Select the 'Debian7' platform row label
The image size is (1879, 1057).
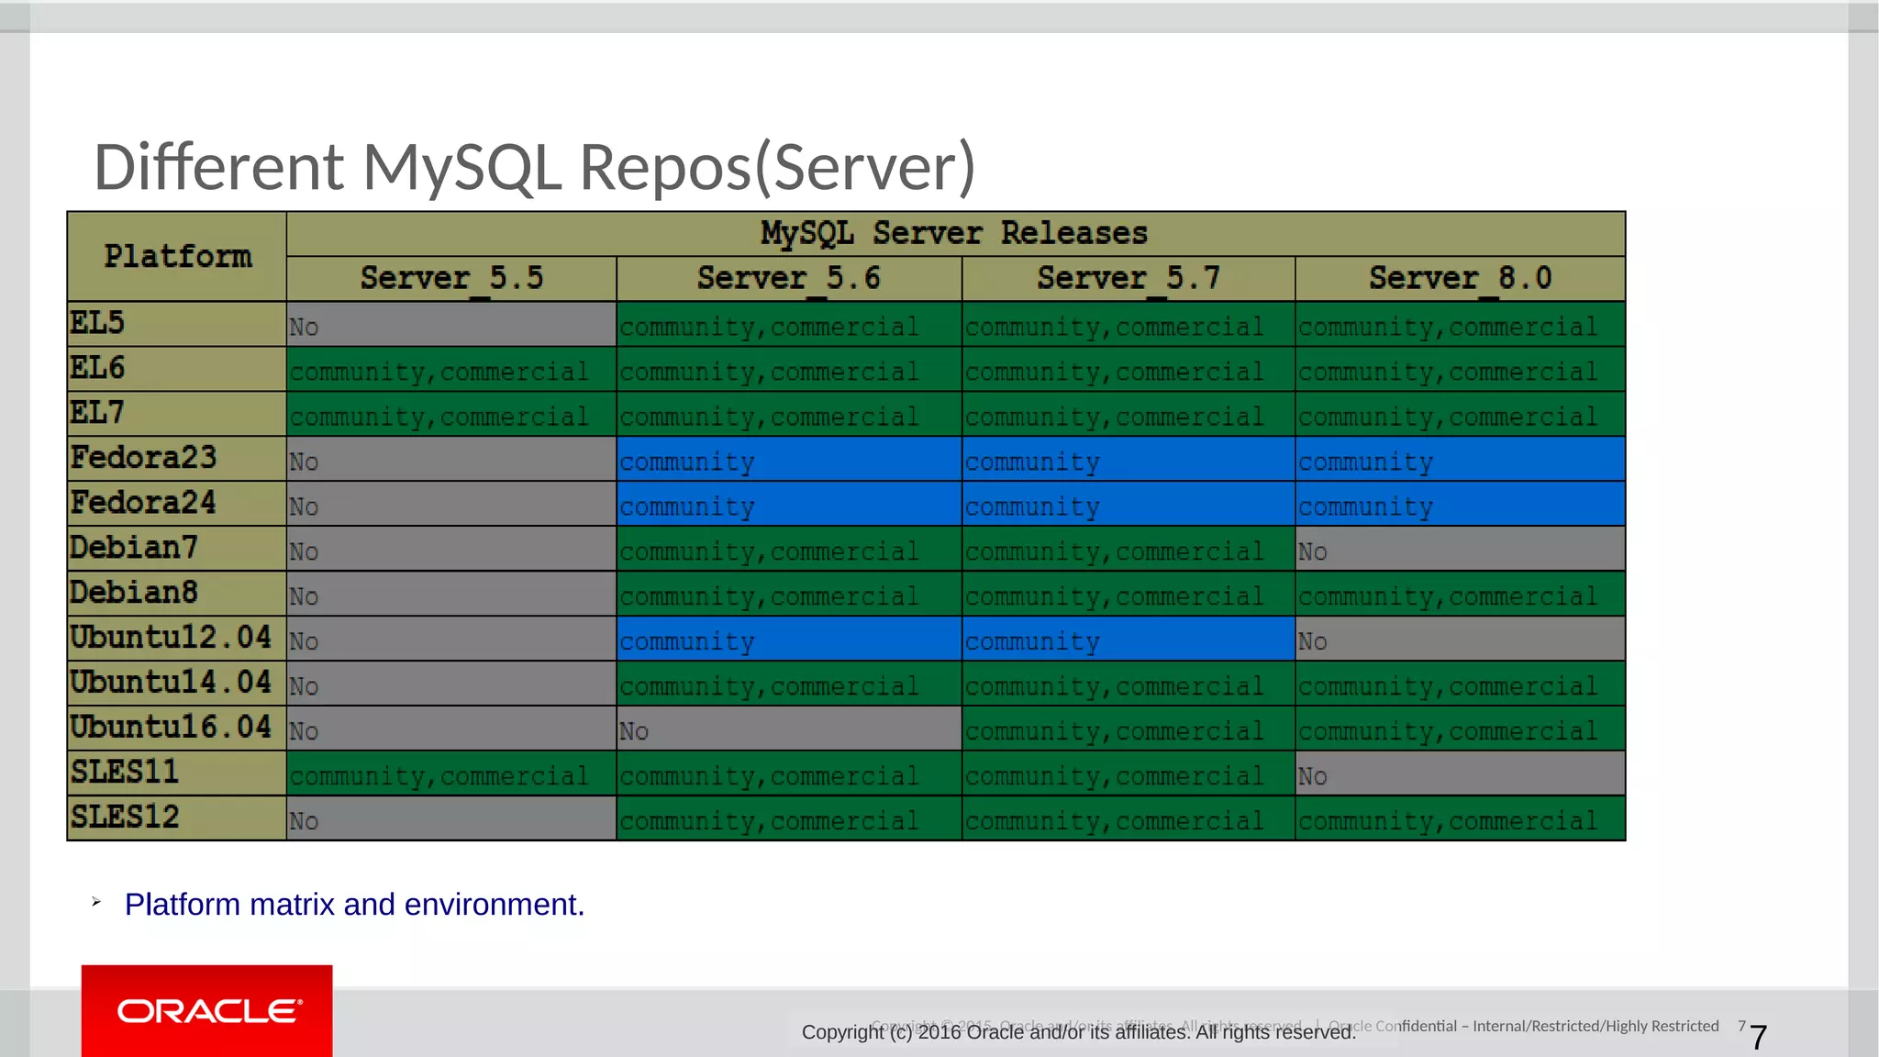pyautogui.click(x=177, y=549)
